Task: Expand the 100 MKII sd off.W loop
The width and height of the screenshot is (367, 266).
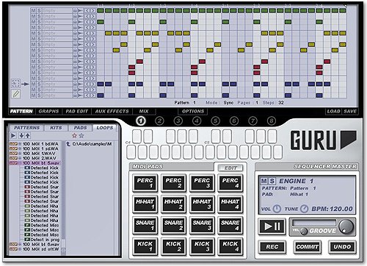Action: [20, 249]
